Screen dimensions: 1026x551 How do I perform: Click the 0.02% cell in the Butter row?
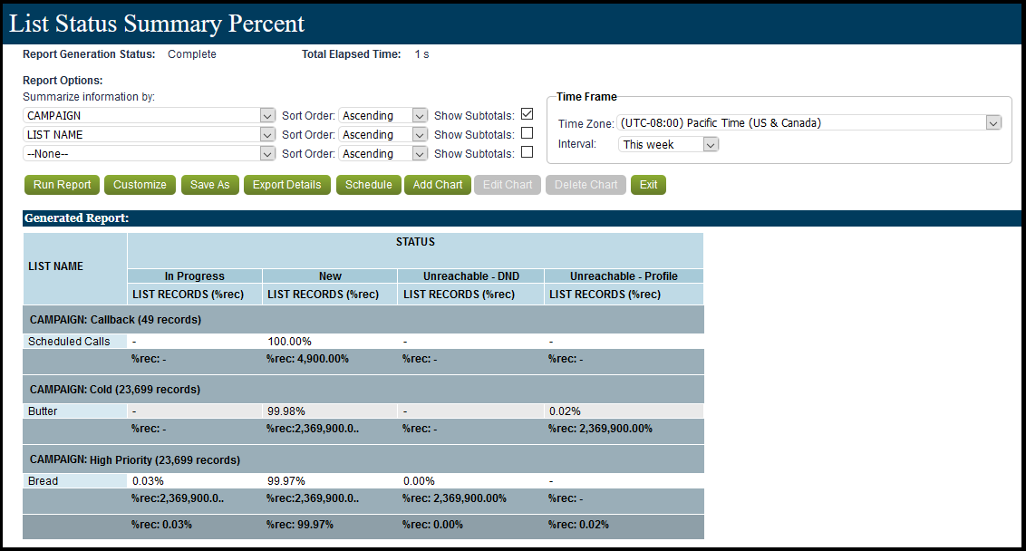(624, 411)
